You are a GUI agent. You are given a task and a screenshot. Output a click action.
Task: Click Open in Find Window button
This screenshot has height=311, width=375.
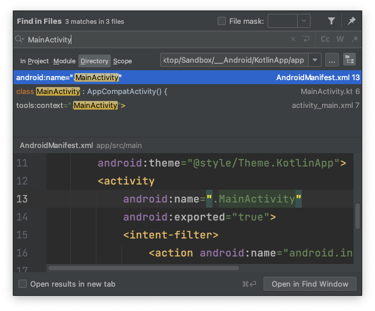click(x=310, y=284)
